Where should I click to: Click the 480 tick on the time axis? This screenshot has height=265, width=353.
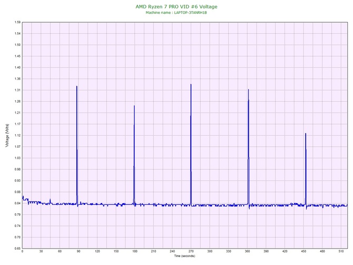click(x=322, y=251)
